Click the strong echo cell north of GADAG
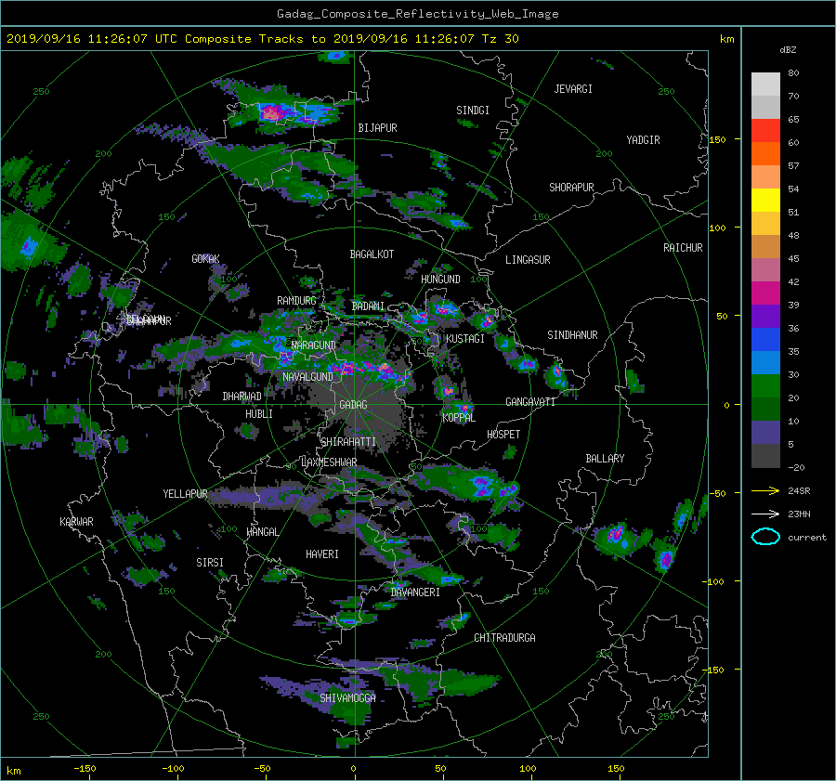The height and width of the screenshot is (781, 836). point(368,369)
